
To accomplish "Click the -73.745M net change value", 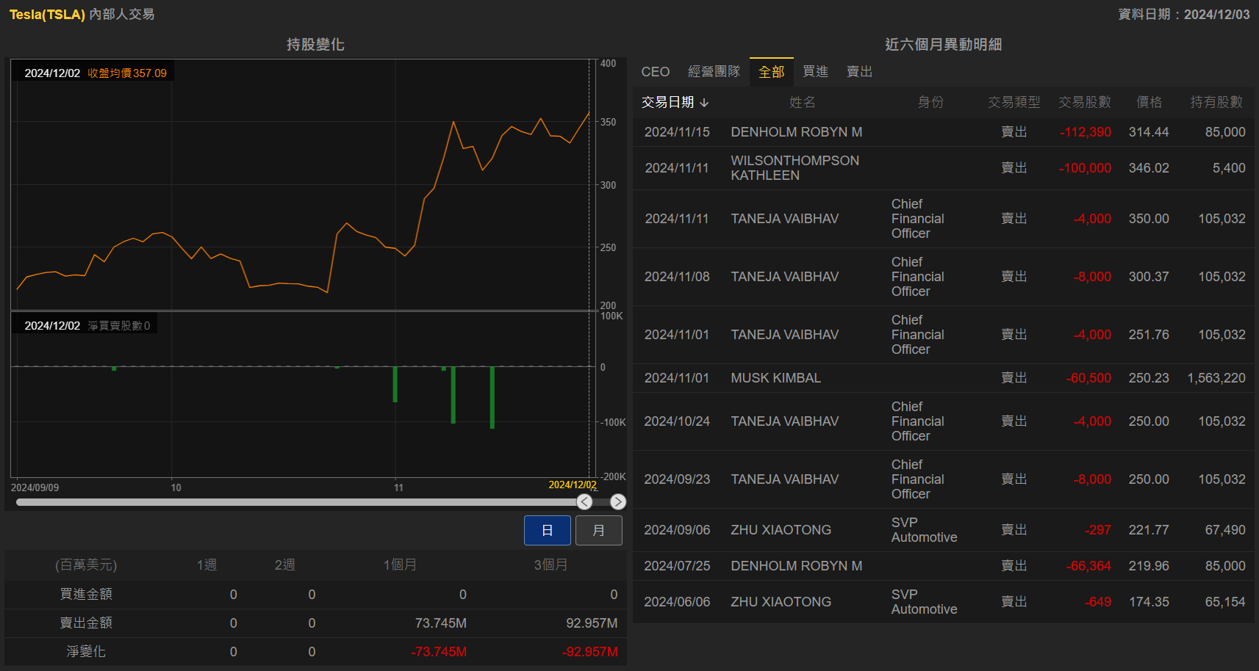I will click(439, 652).
